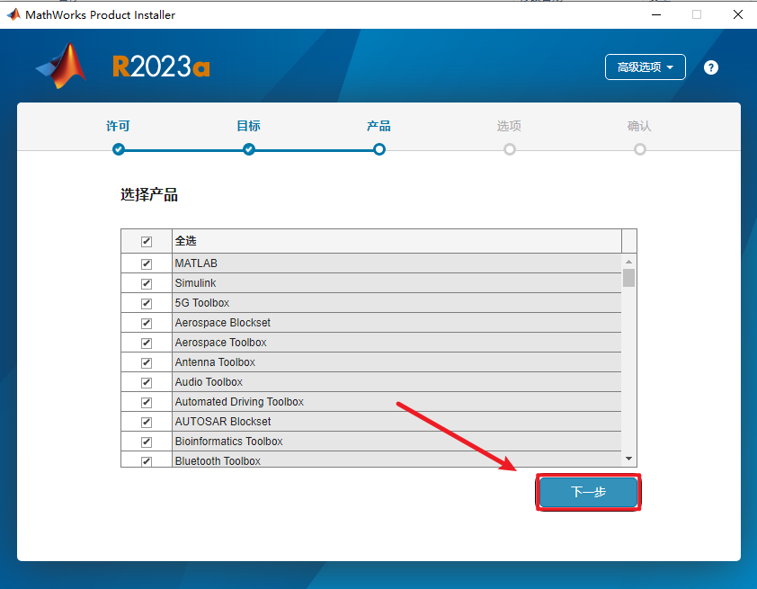Viewport: 757px width, 589px height.
Task: Select the Audio Toolbox row text
Action: pos(209,382)
